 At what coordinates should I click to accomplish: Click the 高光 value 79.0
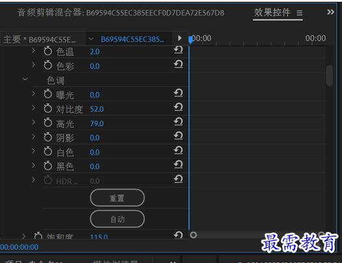click(x=97, y=123)
